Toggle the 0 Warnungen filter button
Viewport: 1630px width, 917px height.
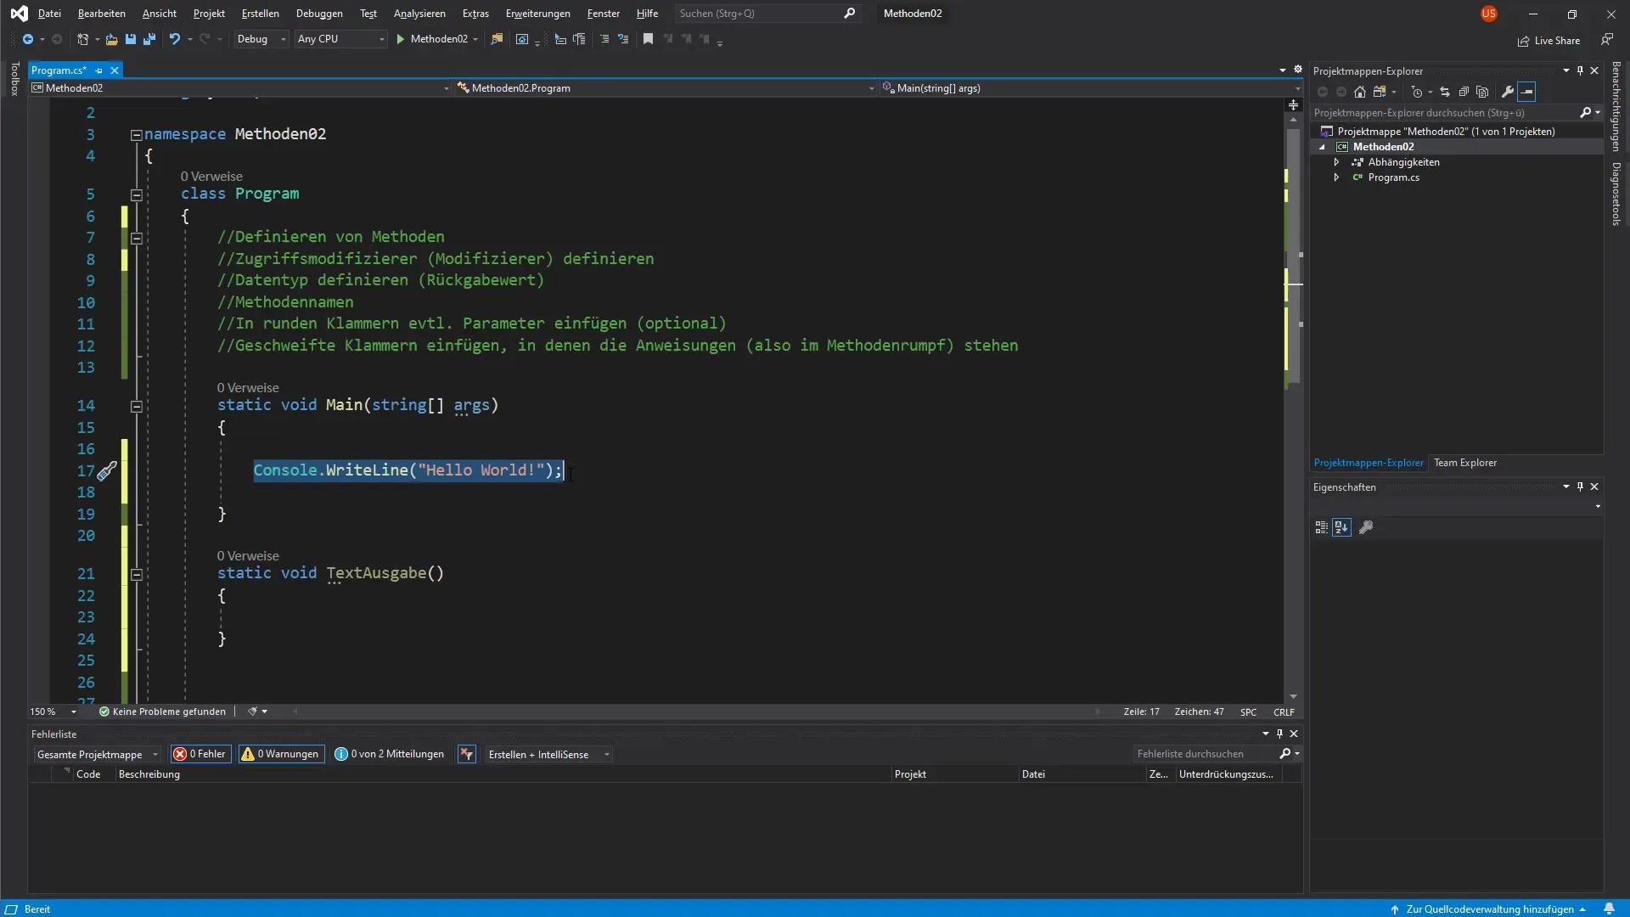281,754
